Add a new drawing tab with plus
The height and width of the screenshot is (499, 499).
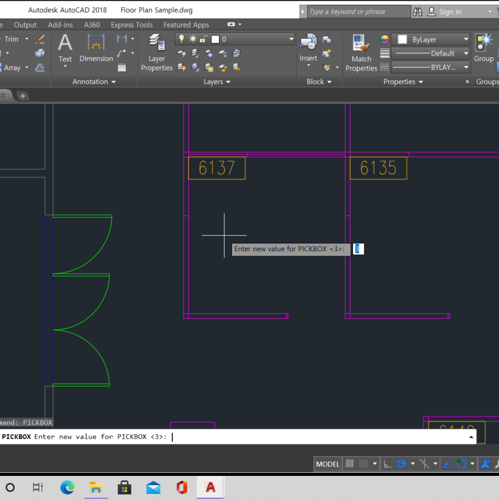coord(22,96)
